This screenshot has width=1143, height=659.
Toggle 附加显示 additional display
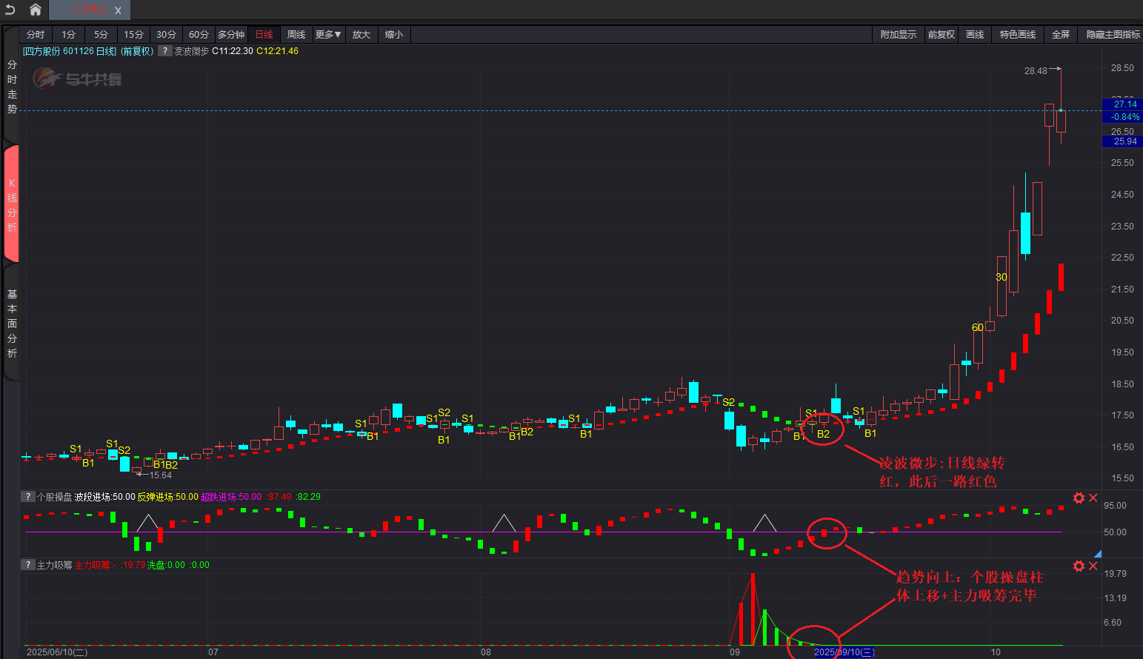(898, 35)
